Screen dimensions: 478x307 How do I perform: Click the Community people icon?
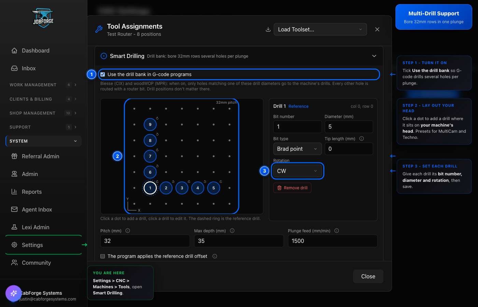tap(14, 263)
